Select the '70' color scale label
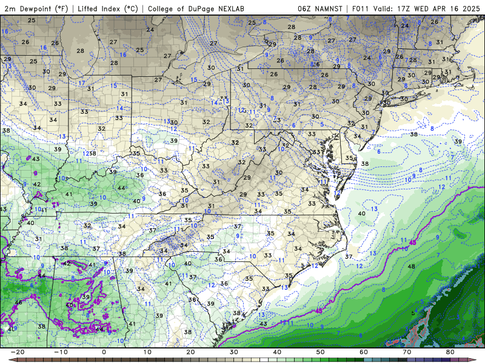This screenshot has width=485, height=363. pyautogui.click(x=407, y=352)
